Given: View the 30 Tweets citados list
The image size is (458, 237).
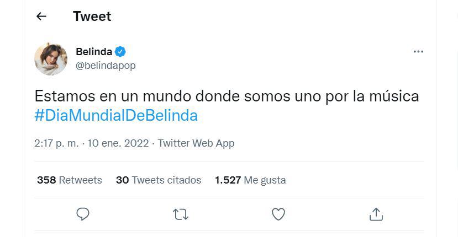Looking at the screenshot, I should pos(159,180).
